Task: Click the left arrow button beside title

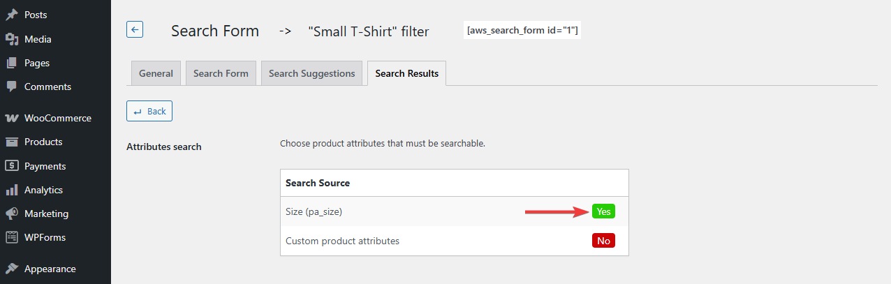Action: click(135, 29)
